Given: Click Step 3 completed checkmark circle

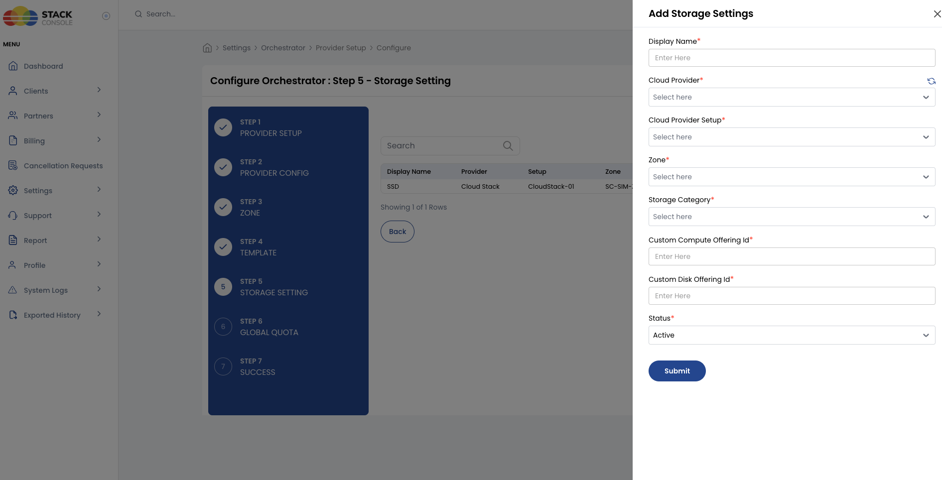Looking at the screenshot, I should point(223,207).
